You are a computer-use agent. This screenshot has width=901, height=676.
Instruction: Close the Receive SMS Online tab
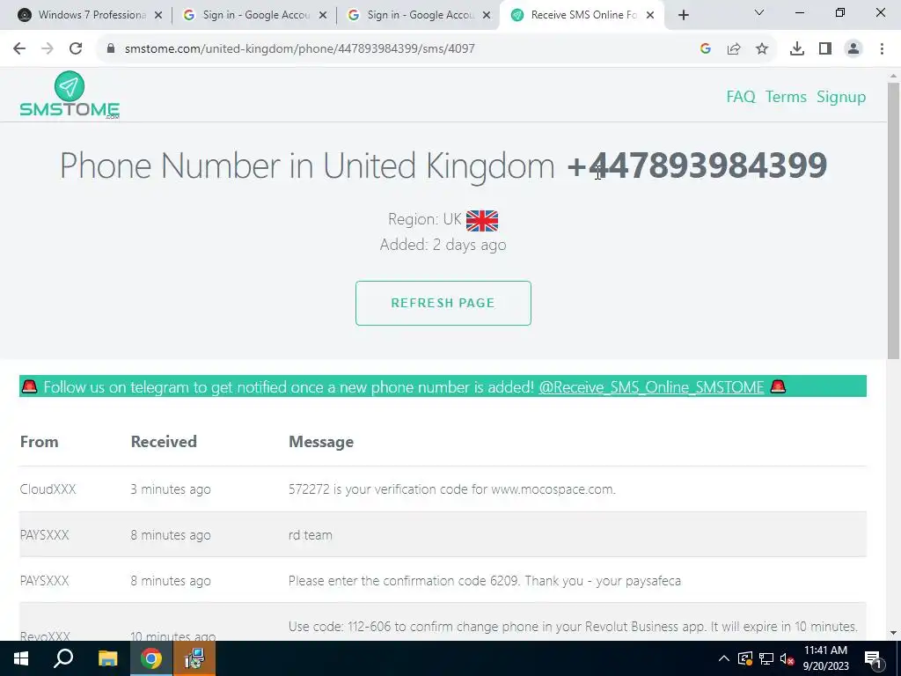650,16
